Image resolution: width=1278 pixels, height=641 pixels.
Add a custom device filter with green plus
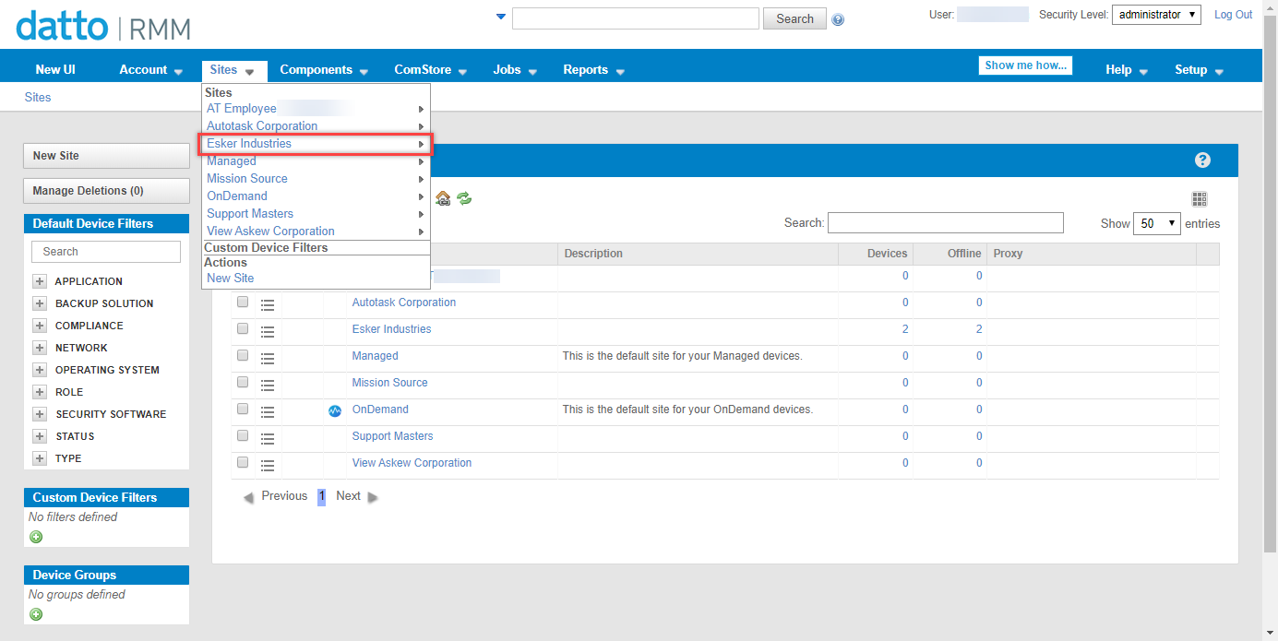pyautogui.click(x=36, y=537)
